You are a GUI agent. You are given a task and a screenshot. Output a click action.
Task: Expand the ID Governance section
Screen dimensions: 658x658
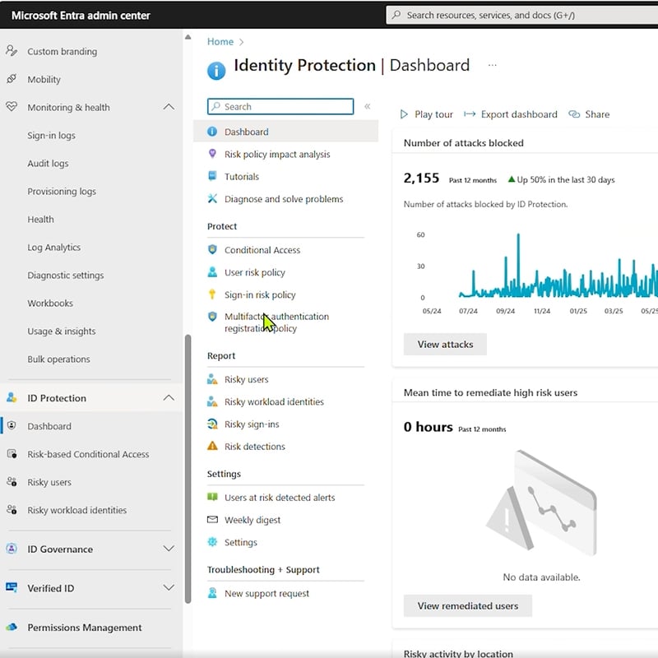click(169, 549)
